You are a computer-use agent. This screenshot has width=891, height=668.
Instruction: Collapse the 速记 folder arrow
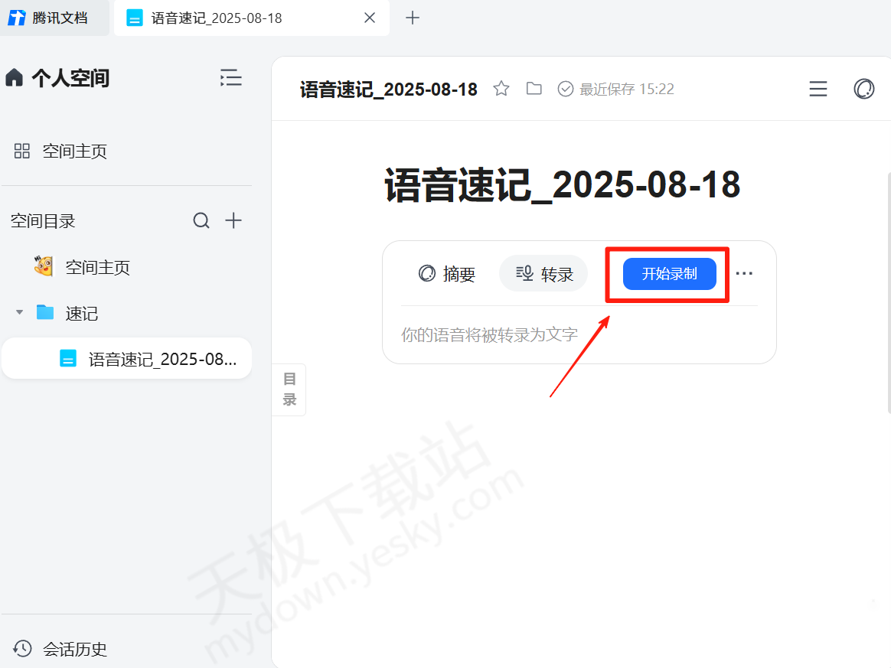click(x=20, y=313)
